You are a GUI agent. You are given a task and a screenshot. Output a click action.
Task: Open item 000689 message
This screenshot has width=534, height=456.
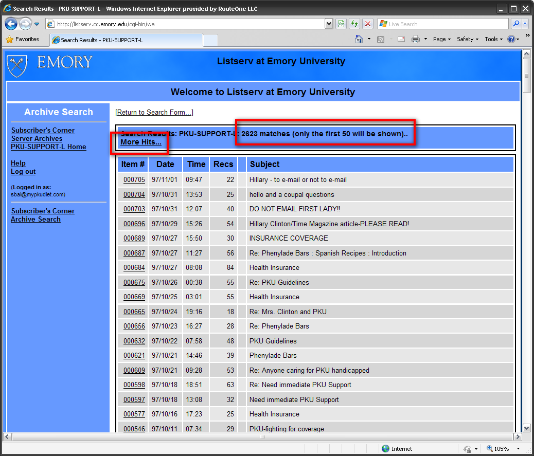(x=134, y=238)
